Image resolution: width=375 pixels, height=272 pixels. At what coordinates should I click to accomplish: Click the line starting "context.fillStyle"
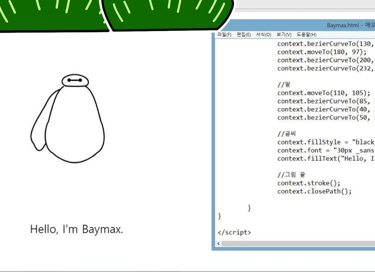(x=326, y=142)
